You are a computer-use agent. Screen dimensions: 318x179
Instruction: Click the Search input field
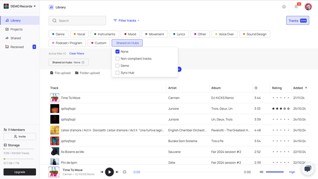point(77,21)
